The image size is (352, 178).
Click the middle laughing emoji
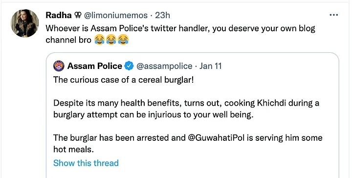(x=111, y=40)
